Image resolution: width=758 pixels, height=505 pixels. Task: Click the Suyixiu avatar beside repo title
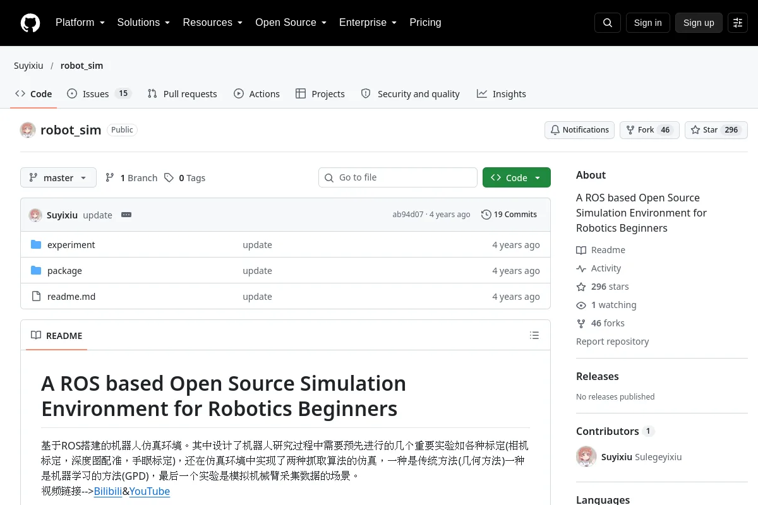(x=28, y=130)
